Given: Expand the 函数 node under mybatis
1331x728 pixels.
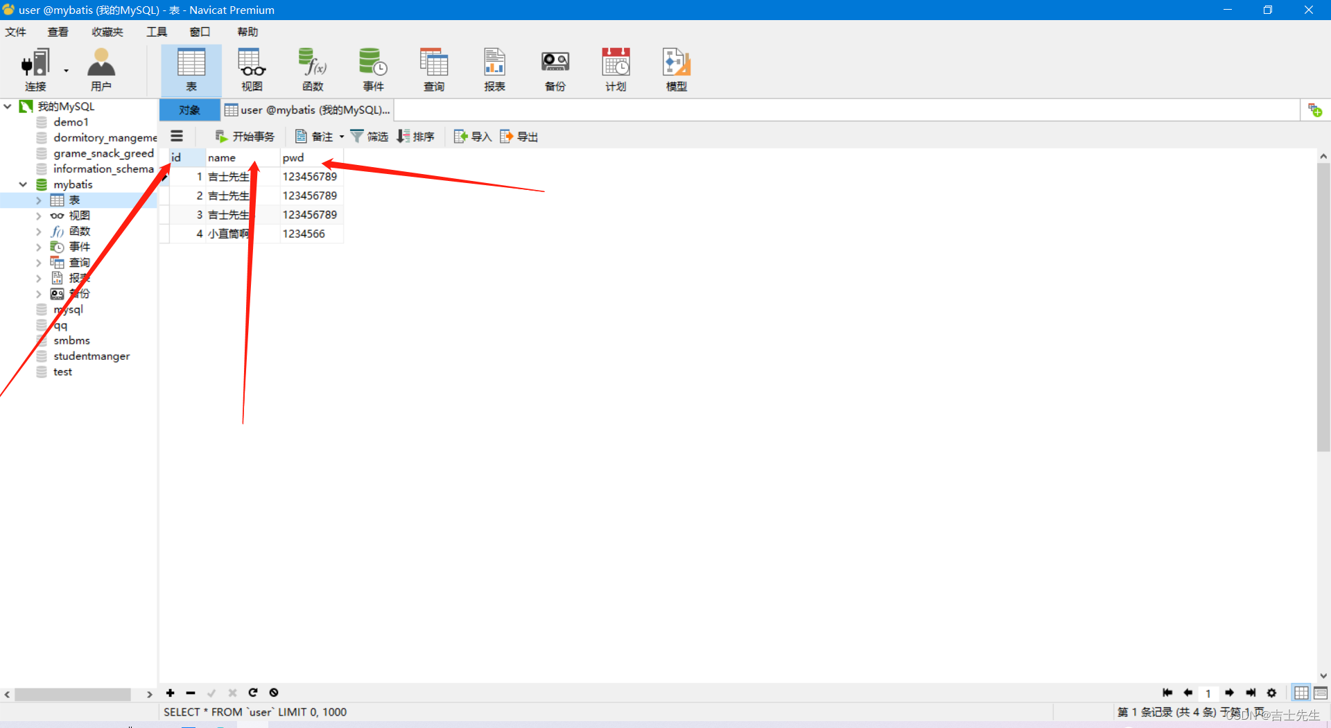Looking at the screenshot, I should point(39,232).
